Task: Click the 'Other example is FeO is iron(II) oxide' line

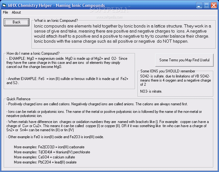Action: [55, 137]
